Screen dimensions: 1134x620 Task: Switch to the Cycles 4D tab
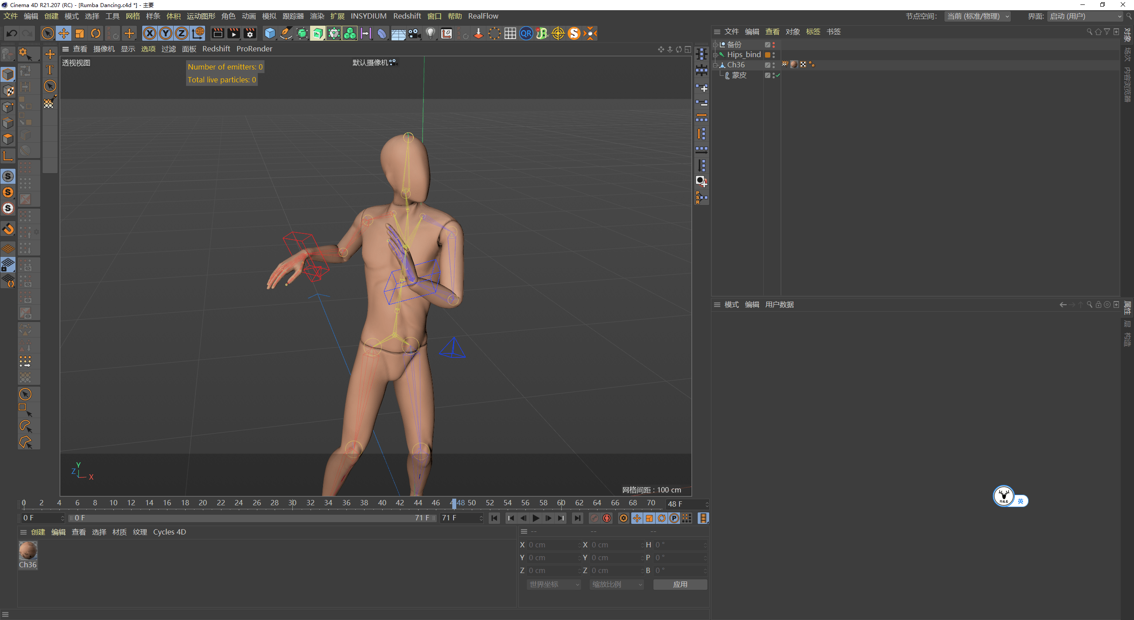169,531
